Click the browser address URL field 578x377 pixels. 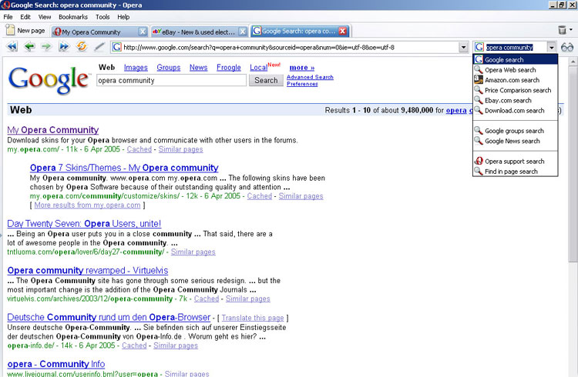(291, 47)
